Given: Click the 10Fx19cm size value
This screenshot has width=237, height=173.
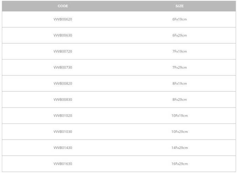Looking at the screenshot, I should pos(179,116).
